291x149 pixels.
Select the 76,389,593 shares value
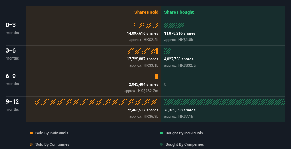[180, 110]
